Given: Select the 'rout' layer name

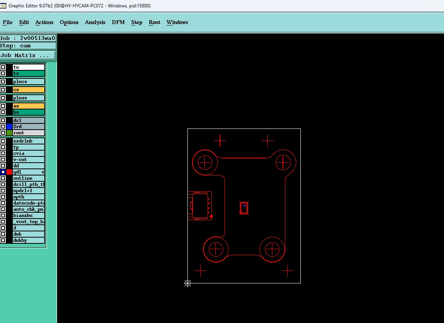Looking at the screenshot, I should point(29,133).
